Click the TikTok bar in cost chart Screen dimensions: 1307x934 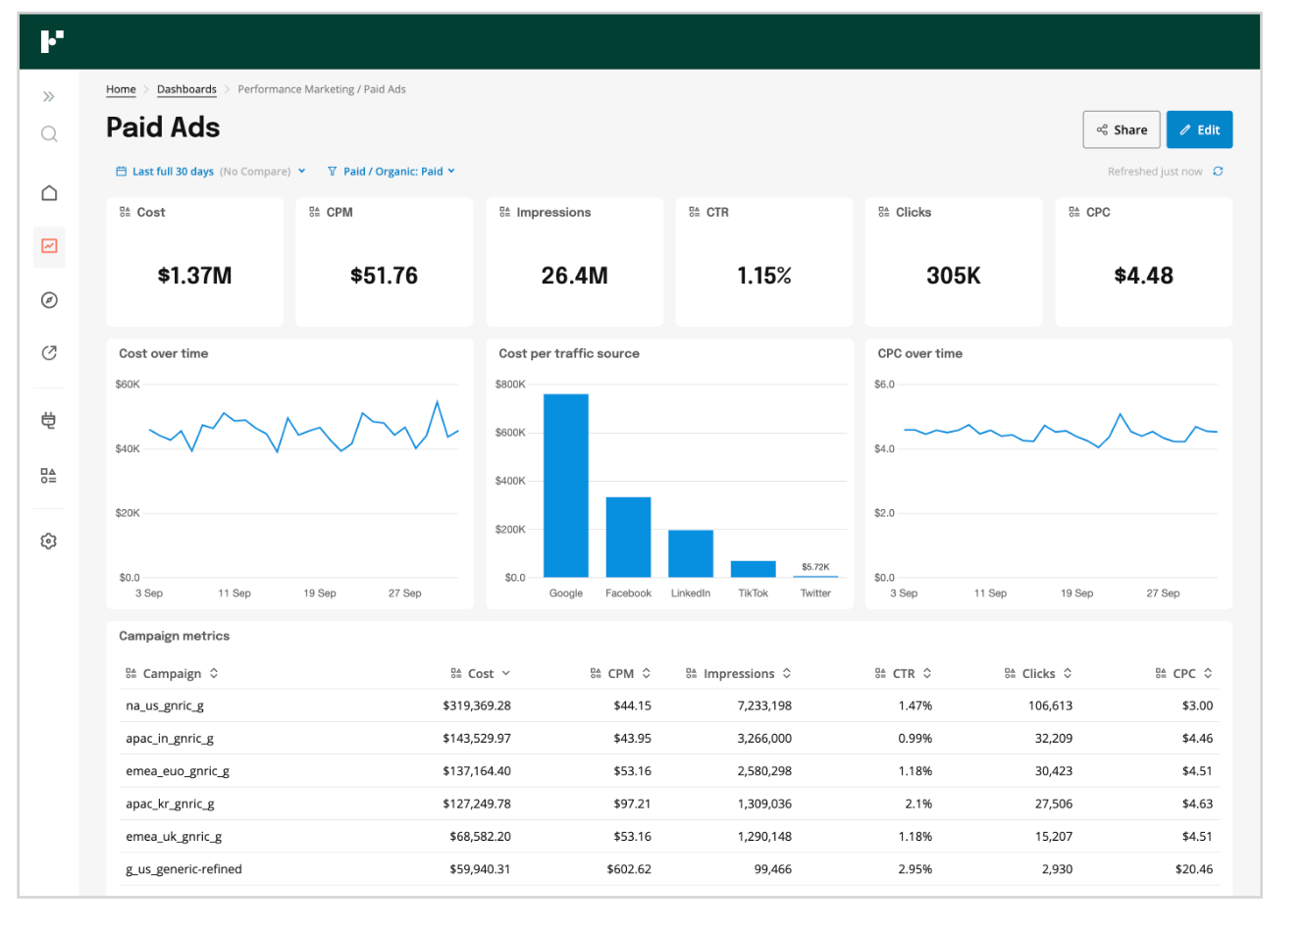754,569
